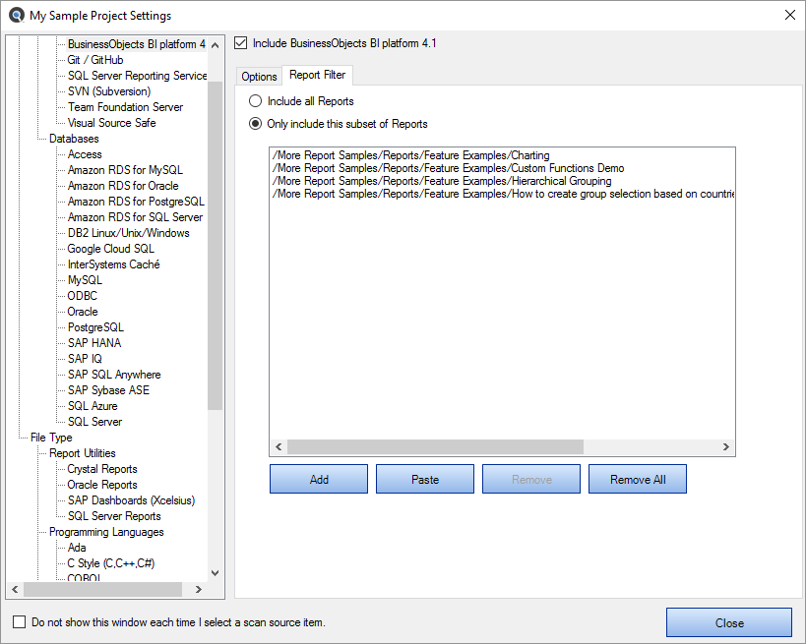Select Team Foundation Server tree item

pyautogui.click(x=125, y=107)
